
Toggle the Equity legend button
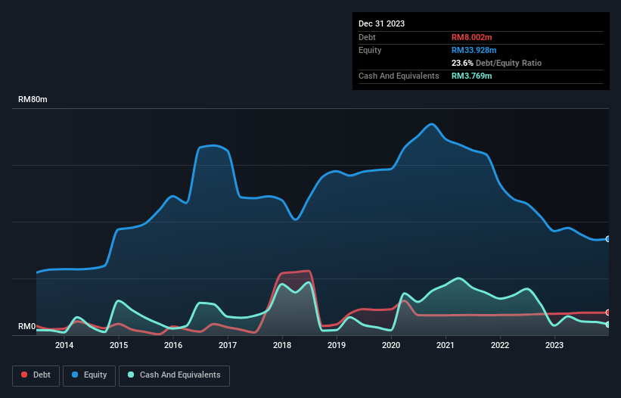[x=89, y=375]
